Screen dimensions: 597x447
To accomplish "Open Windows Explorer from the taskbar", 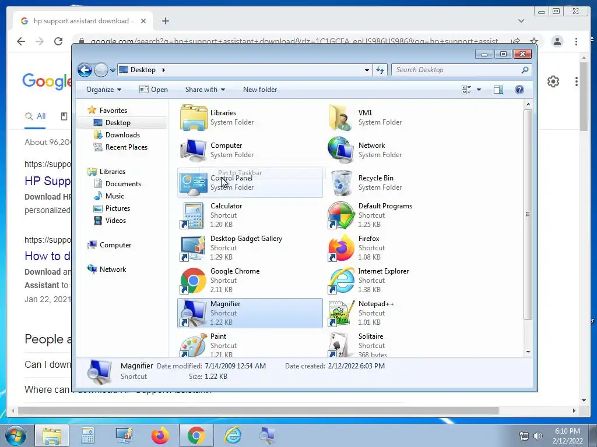I will click(x=52, y=435).
